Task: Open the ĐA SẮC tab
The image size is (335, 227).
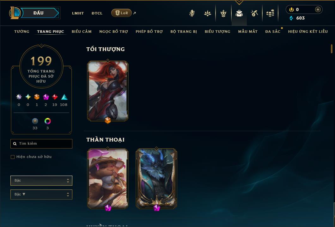Action: point(273,32)
